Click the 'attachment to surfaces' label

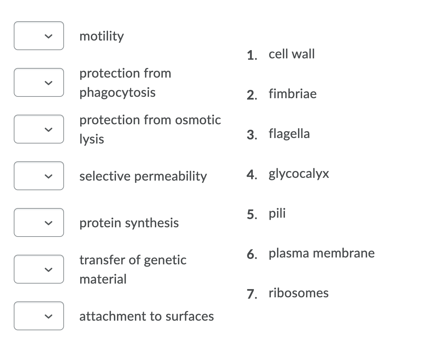coord(147,316)
